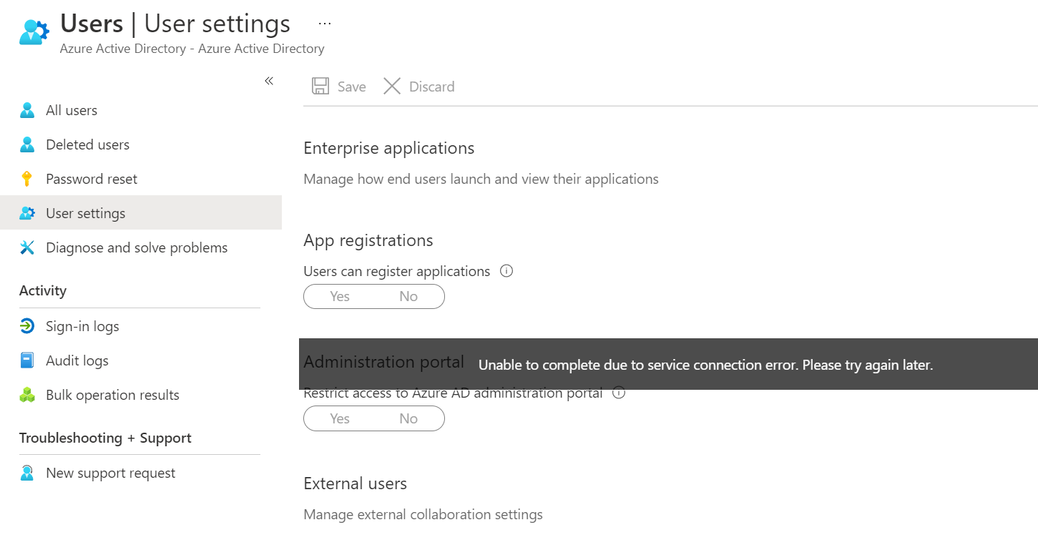Click the New support request headset icon
The height and width of the screenshot is (555, 1038).
point(27,473)
